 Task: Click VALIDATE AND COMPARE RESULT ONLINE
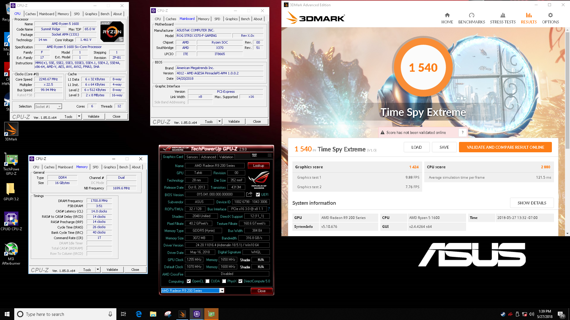tap(505, 147)
